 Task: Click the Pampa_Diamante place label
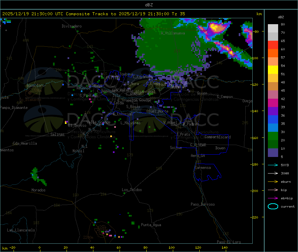(14, 108)
